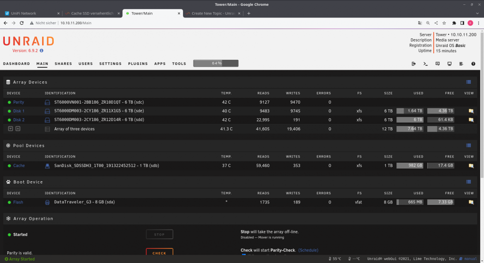
Task: Open the Flash device link
Action: 18,202
